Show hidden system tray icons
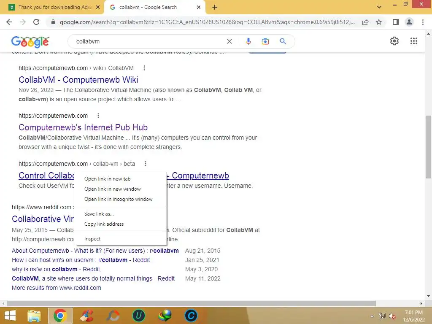This screenshot has height=324, width=432. click(372, 316)
